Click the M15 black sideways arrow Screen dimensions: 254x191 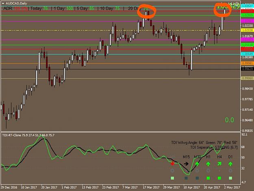[186, 164]
